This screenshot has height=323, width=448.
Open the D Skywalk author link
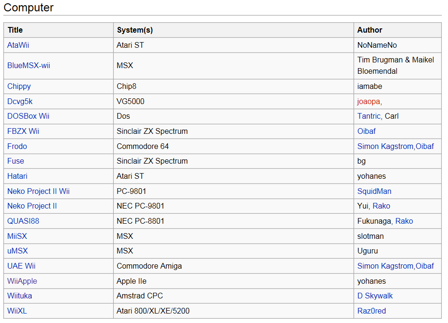click(x=375, y=296)
